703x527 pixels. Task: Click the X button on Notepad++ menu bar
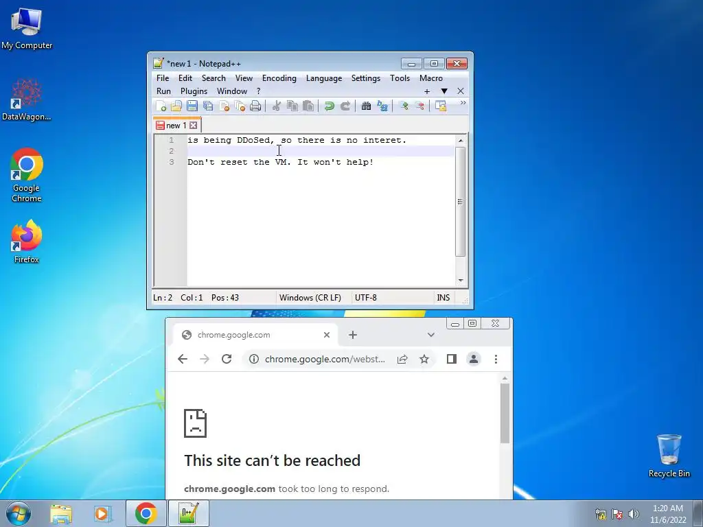[461, 91]
